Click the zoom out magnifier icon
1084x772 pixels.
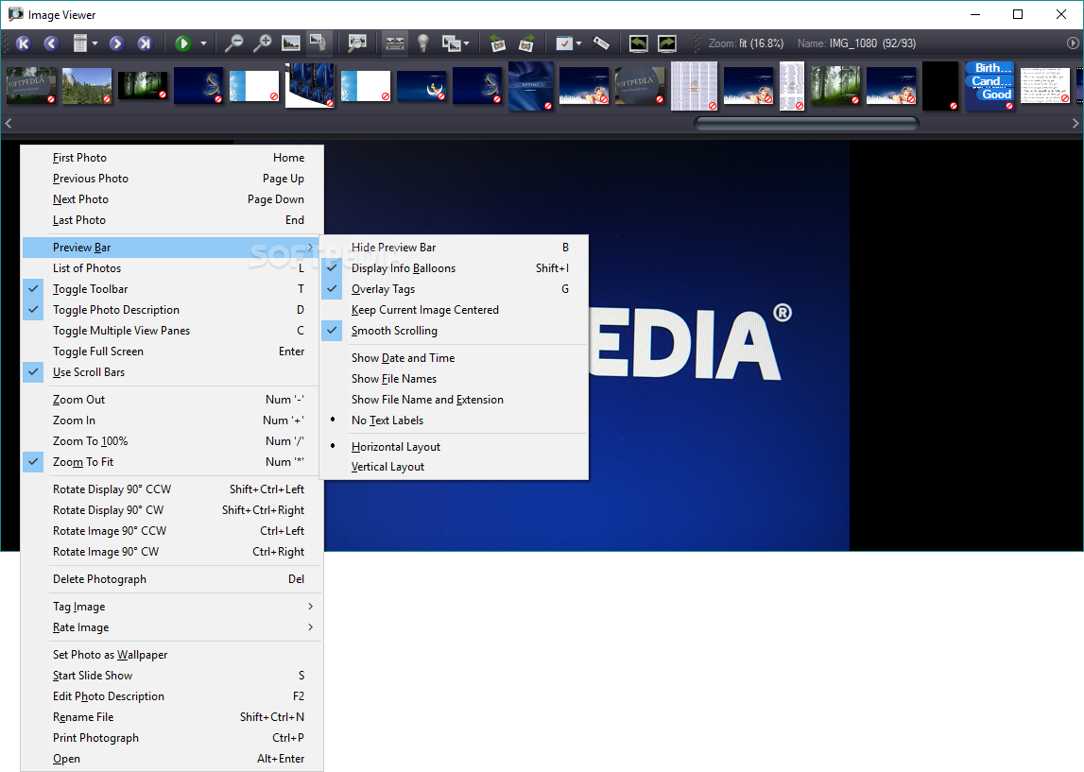pyautogui.click(x=233, y=43)
